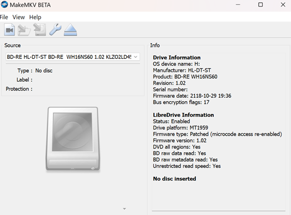Click 'Revision: 1.02' line
291x215 pixels.
pos(169,83)
